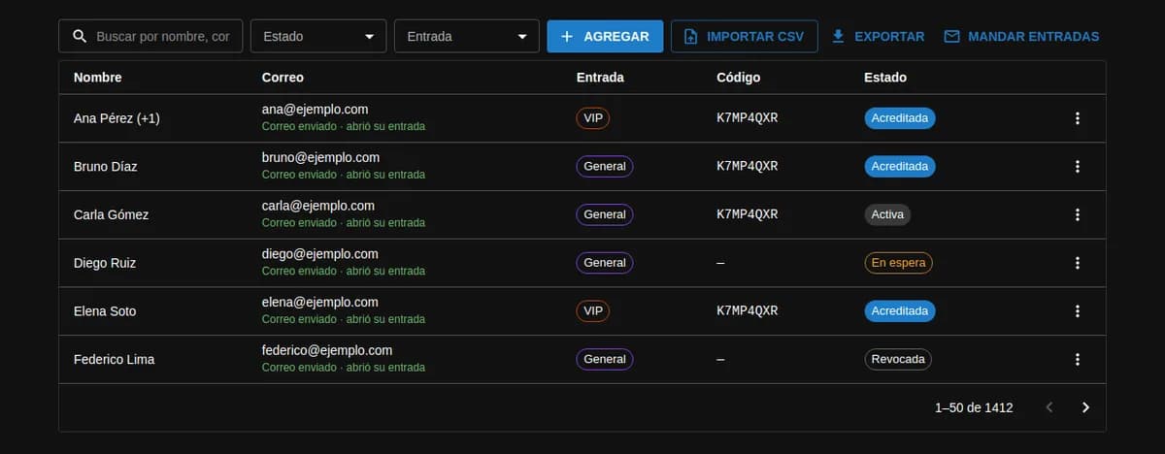This screenshot has width=1165, height=454.
Task: Click email ana@ejemplo.com
Action: [315, 110]
